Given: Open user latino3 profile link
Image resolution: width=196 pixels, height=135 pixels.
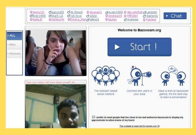Looking at the screenshot, I should click(x=94, y=19).
